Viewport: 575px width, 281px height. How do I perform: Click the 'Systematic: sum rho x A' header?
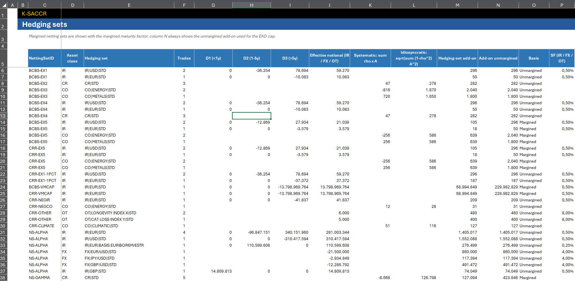[x=370, y=58]
